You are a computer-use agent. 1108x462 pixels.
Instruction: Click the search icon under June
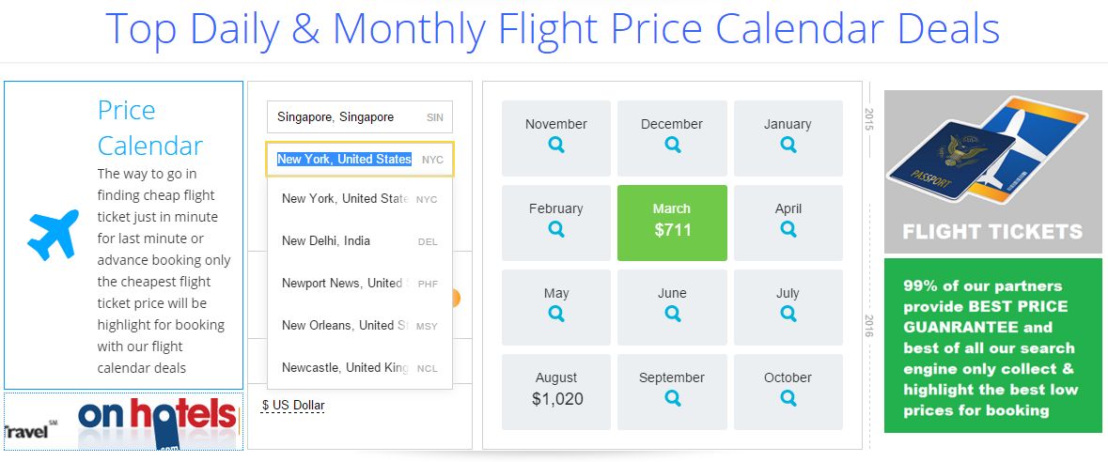[x=672, y=314]
